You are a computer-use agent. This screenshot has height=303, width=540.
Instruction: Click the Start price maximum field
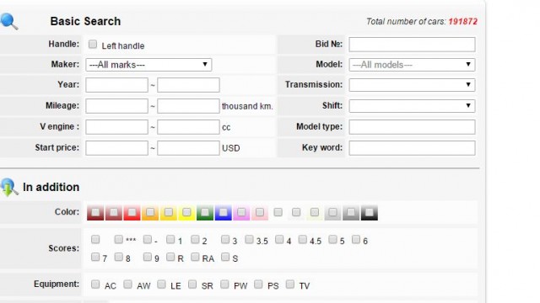(x=188, y=148)
